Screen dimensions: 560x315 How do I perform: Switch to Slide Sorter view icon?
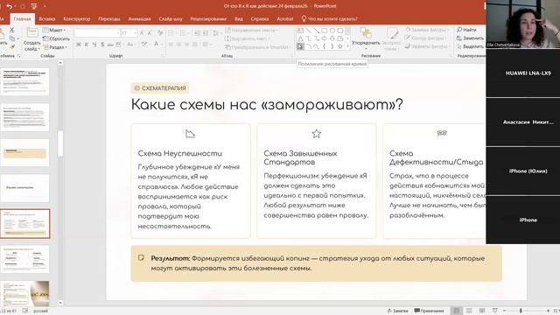coord(469,311)
